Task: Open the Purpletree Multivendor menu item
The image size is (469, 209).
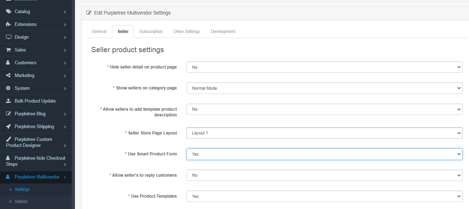Action: (x=36, y=177)
